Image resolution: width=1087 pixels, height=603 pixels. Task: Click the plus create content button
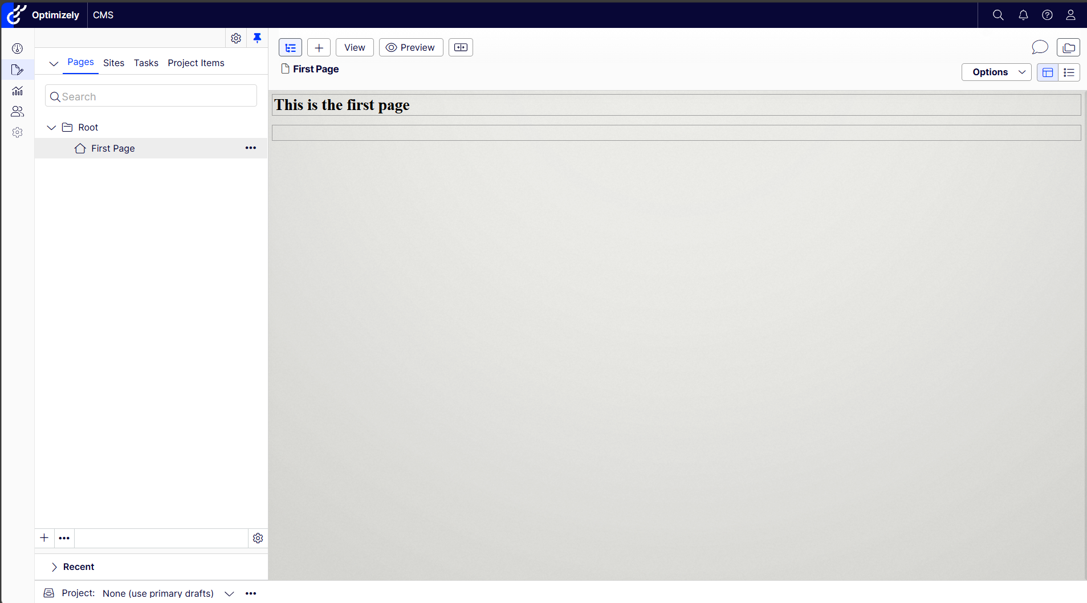click(x=319, y=47)
